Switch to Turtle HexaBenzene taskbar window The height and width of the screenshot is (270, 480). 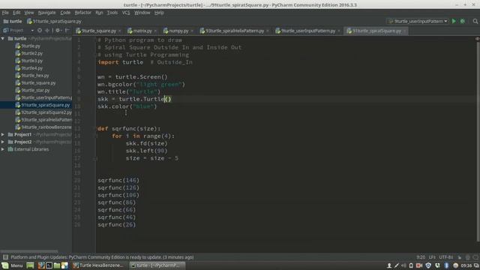point(98,265)
